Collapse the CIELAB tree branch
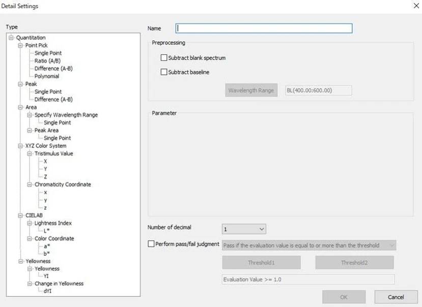 click(x=20, y=216)
